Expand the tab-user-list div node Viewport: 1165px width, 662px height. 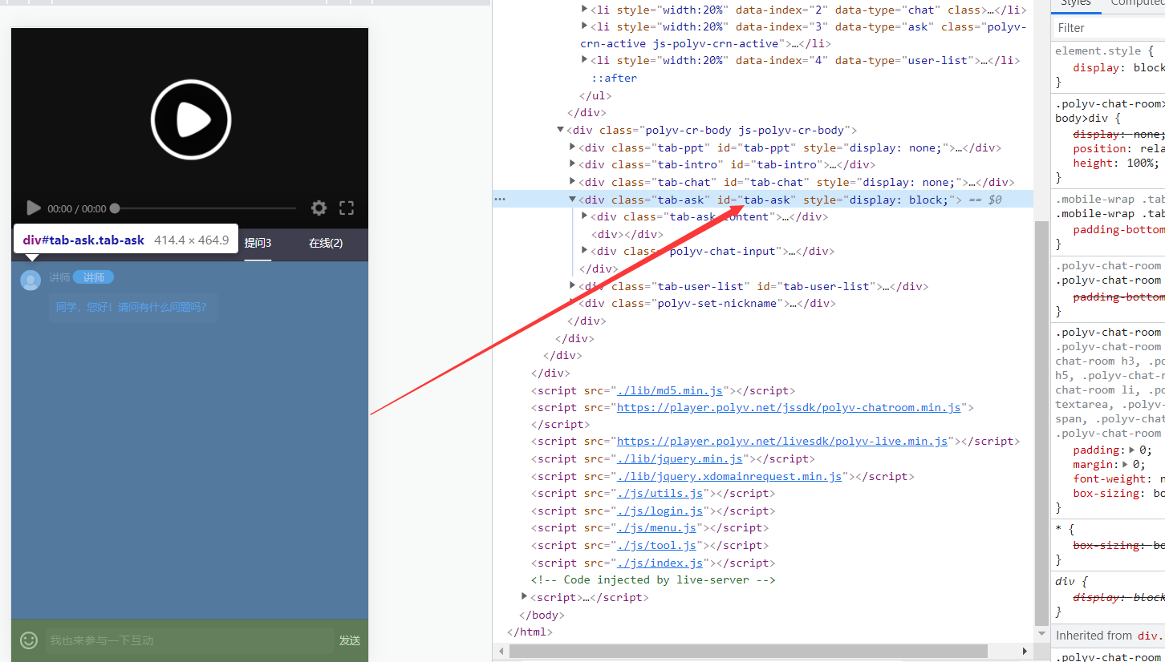[x=573, y=286]
